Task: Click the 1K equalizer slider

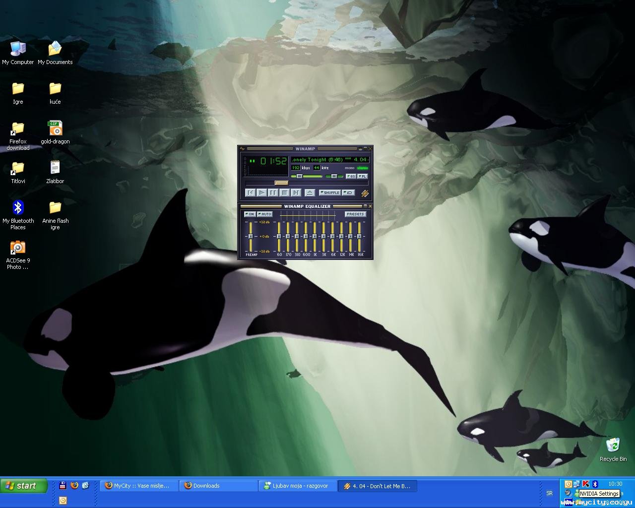Action: [315, 237]
